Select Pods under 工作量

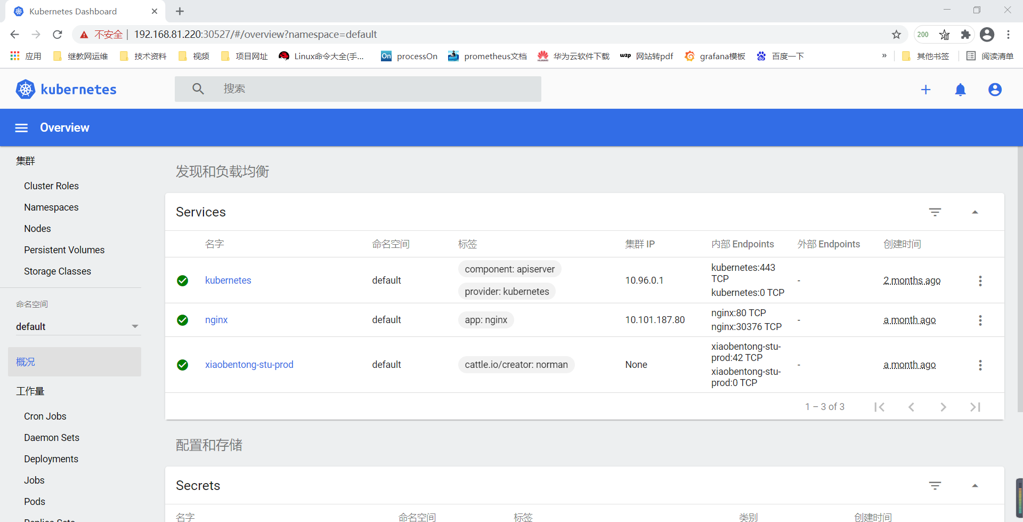pos(34,501)
